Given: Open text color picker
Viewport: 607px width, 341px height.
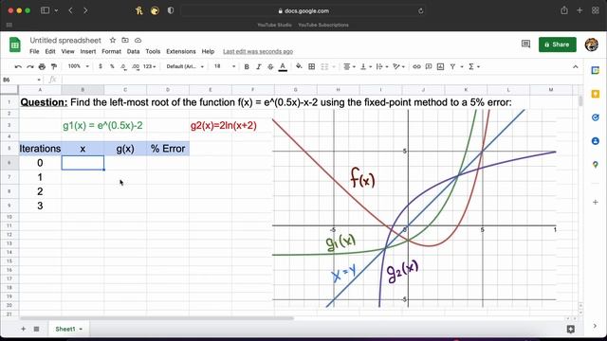Looking at the screenshot, I should click(x=283, y=67).
